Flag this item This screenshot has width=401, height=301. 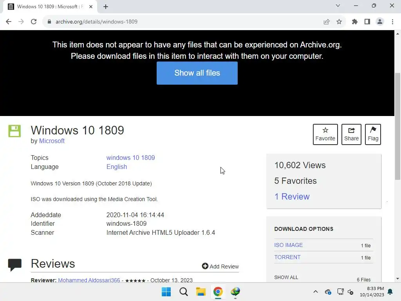click(373, 134)
